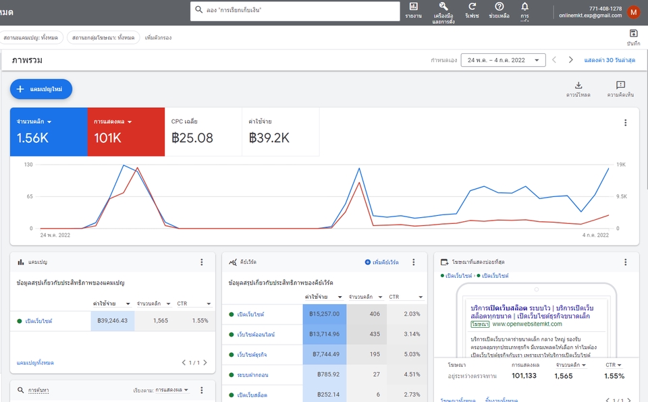Click the Download icon above the chart

[x=578, y=85]
